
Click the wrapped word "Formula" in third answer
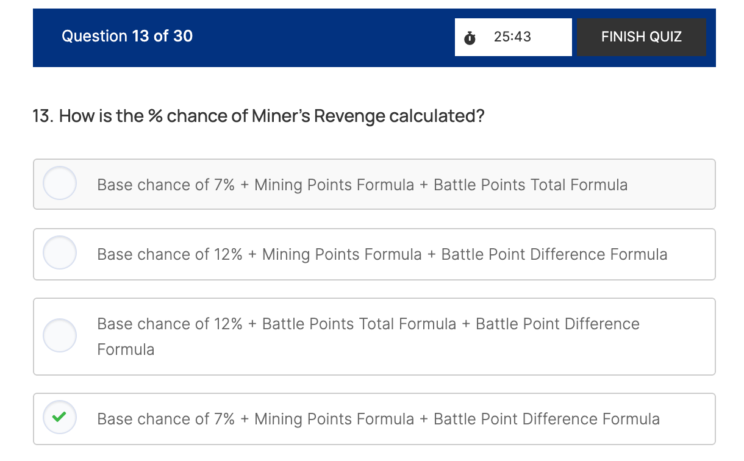coord(126,349)
